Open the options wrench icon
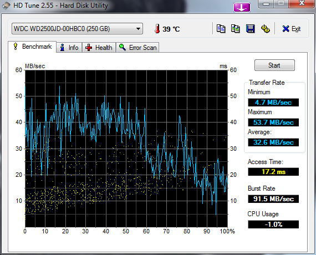The width and height of the screenshot is (316, 255). (265, 29)
